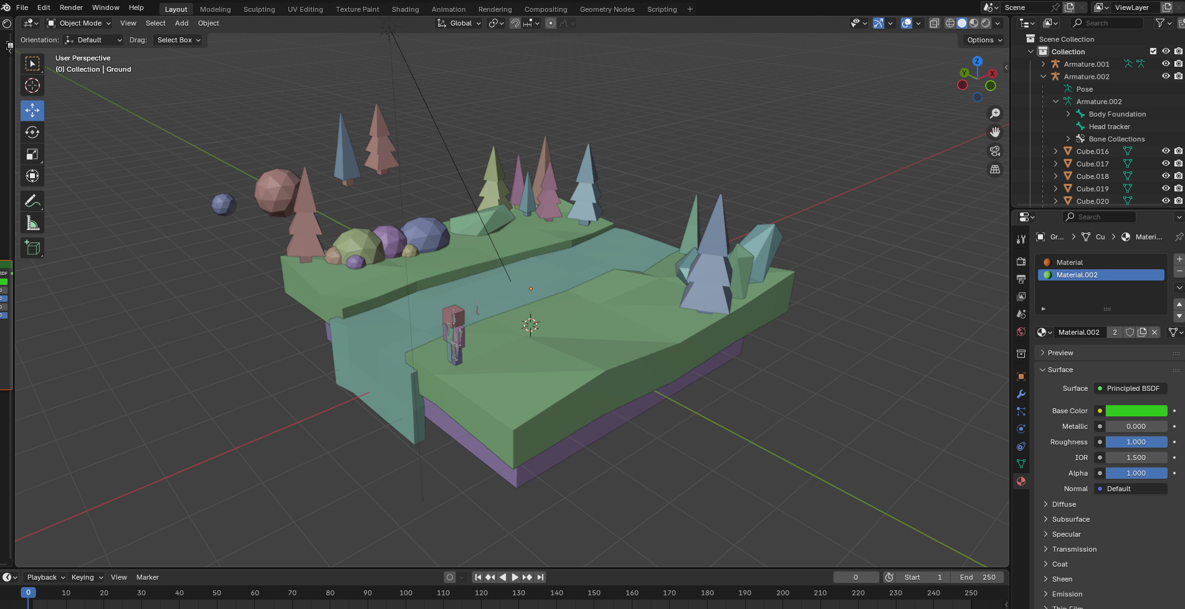Click the viewport Options button
1185x609 pixels.
click(x=984, y=40)
